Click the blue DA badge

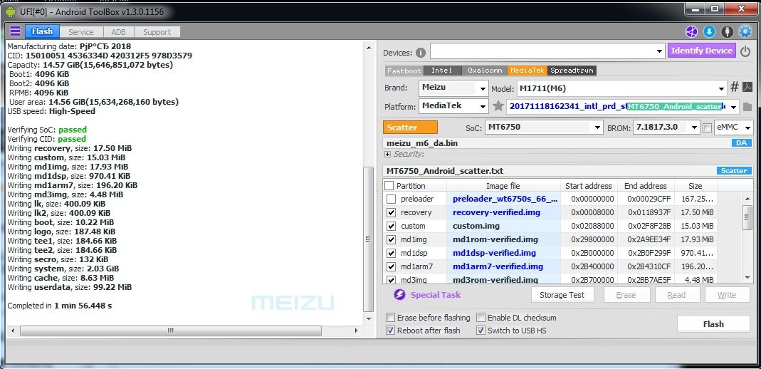pos(741,143)
